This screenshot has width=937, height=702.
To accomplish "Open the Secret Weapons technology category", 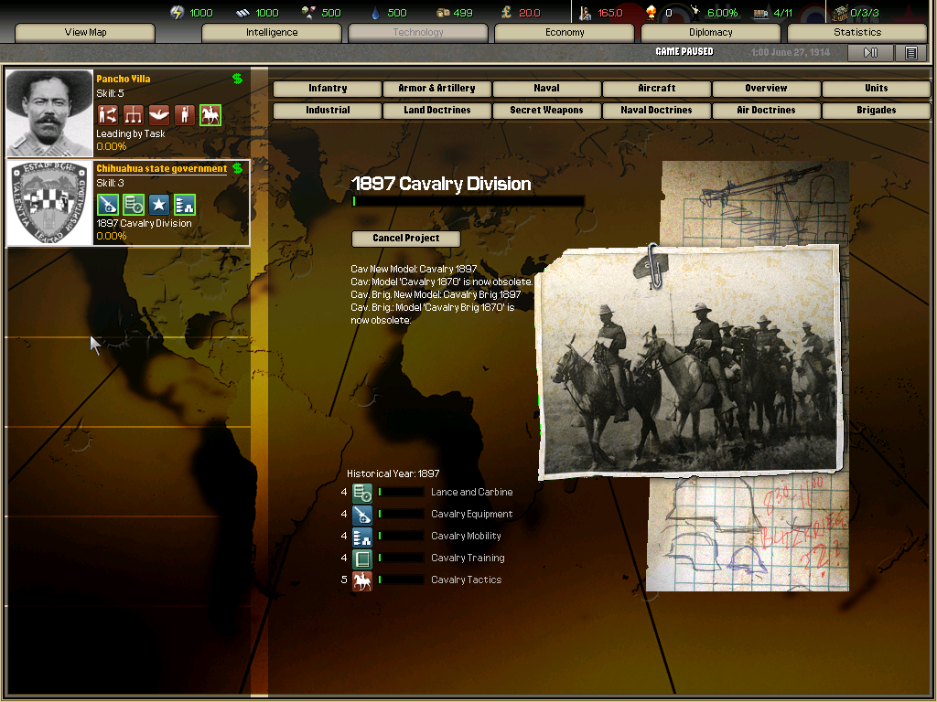I will (x=546, y=111).
